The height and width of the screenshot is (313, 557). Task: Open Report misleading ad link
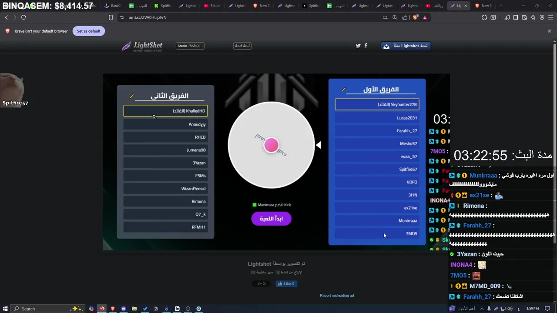[x=337, y=296]
